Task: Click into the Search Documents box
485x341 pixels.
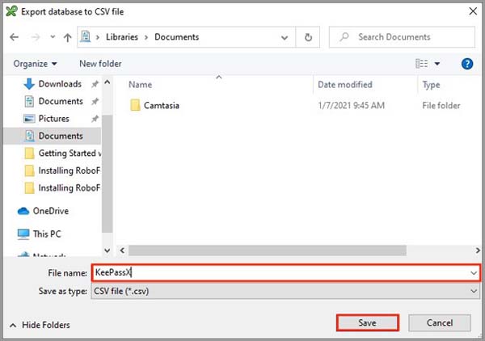Action: pos(402,37)
